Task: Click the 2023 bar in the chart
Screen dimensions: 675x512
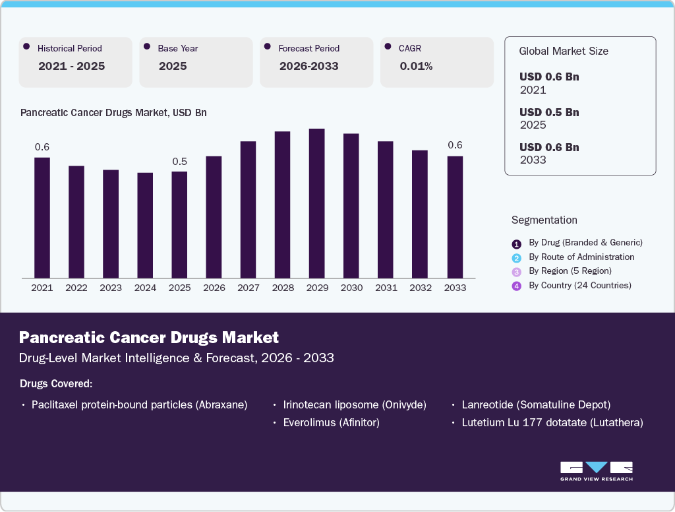Action: point(111,224)
